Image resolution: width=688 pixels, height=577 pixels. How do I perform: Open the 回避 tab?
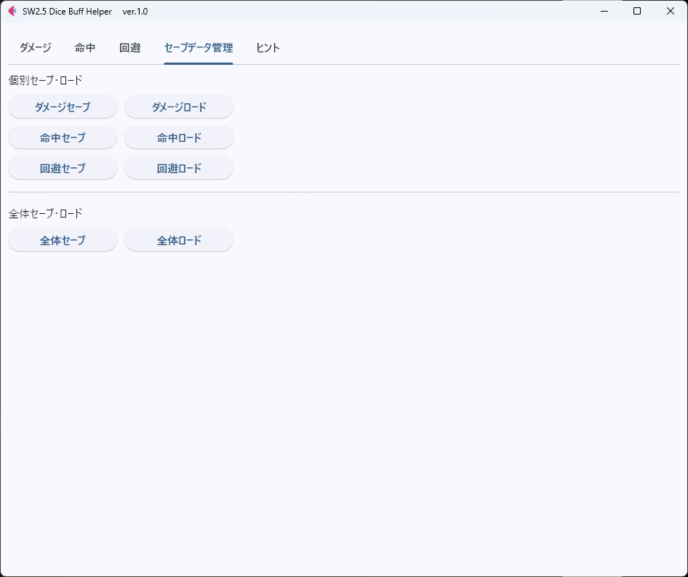(129, 47)
